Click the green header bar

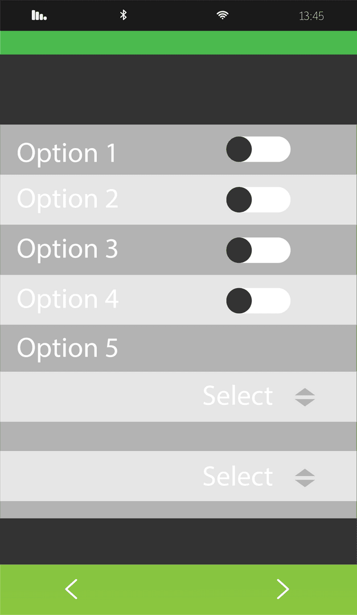click(x=178, y=42)
